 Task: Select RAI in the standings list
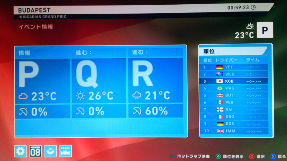(234, 109)
